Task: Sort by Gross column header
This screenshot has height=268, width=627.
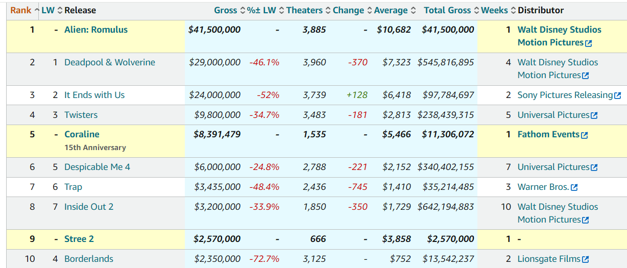Action: [225, 10]
